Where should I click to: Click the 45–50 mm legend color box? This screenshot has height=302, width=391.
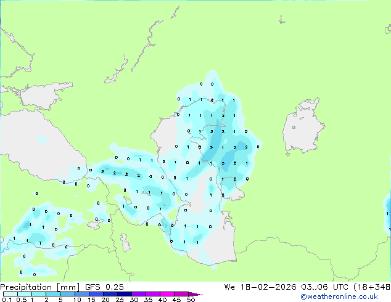point(181,294)
